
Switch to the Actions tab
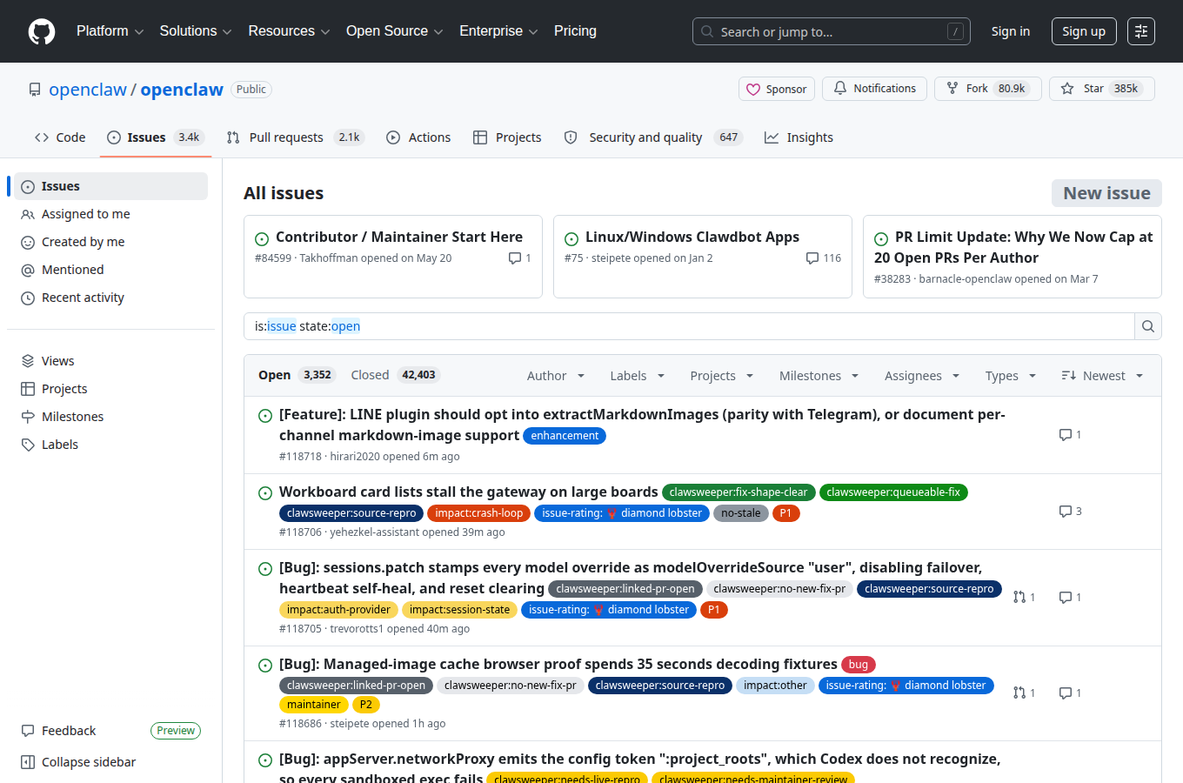click(418, 137)
